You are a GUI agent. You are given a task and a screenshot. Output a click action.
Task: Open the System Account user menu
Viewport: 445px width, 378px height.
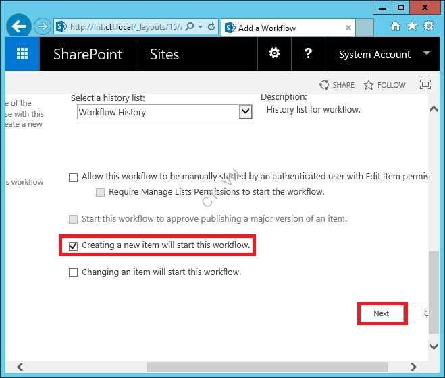(x=384, y=55)
